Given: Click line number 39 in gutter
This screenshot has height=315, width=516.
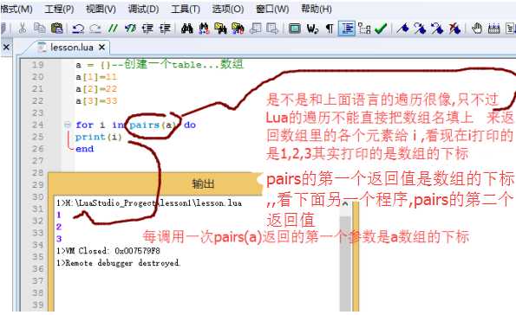Looking at the screenshot, I should pos(37,305).
